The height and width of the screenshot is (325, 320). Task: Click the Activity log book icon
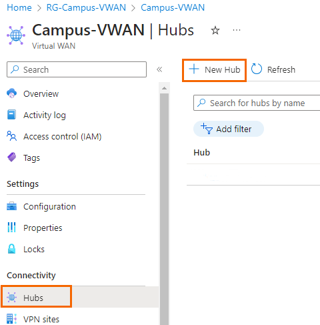(11, 115)
